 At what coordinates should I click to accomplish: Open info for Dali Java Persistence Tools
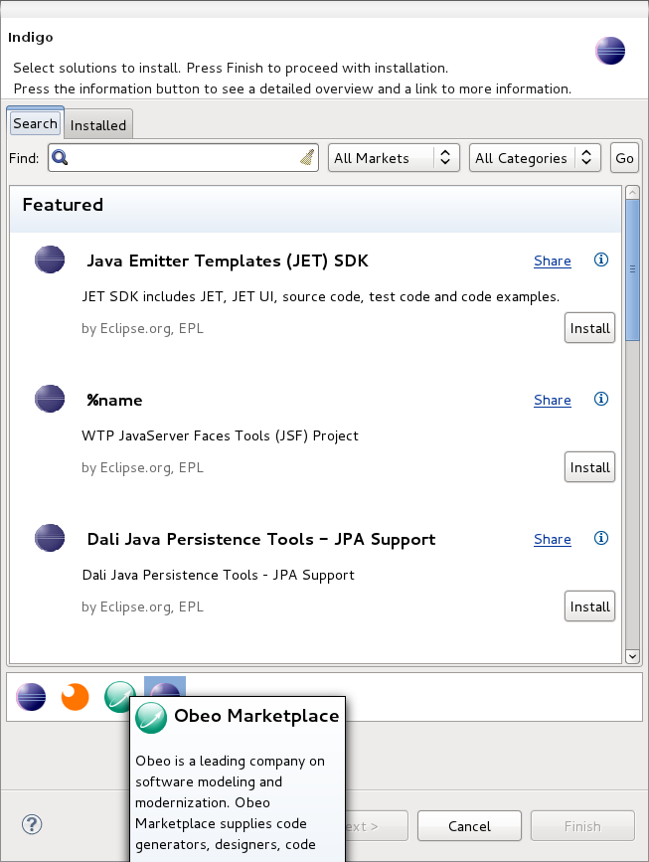pos(601,538)
